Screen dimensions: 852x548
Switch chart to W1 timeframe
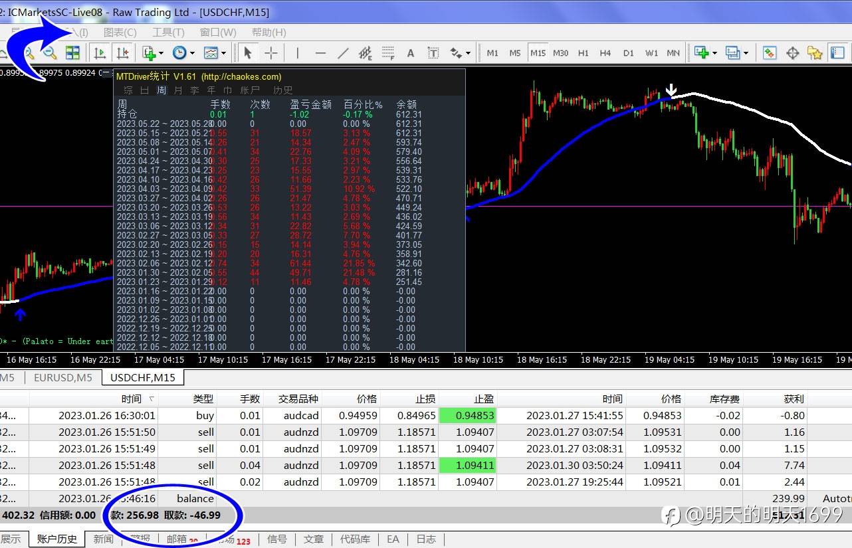click(651, 53)
